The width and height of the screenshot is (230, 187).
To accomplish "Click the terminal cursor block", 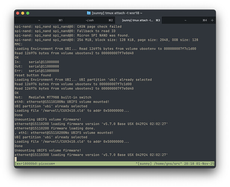I will point(16,159).
